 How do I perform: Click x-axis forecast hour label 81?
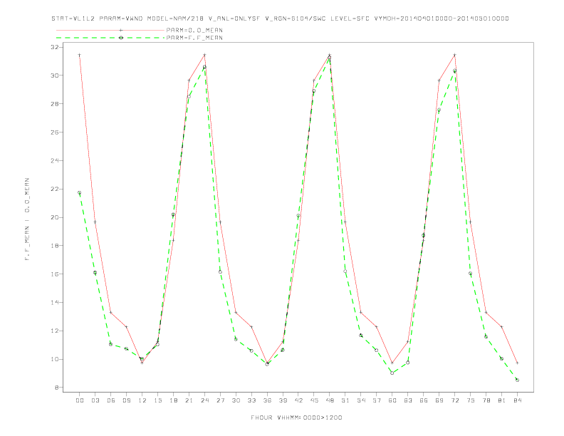502,400
